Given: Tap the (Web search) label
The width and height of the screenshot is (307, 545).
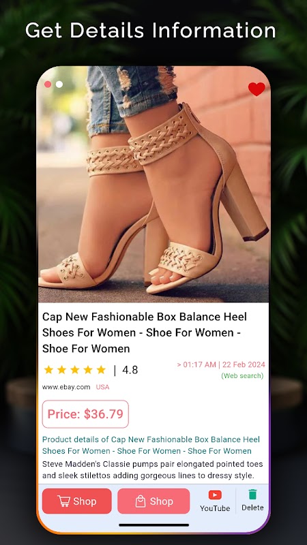Looking at the screenshot, I should [x=242, y=376].
